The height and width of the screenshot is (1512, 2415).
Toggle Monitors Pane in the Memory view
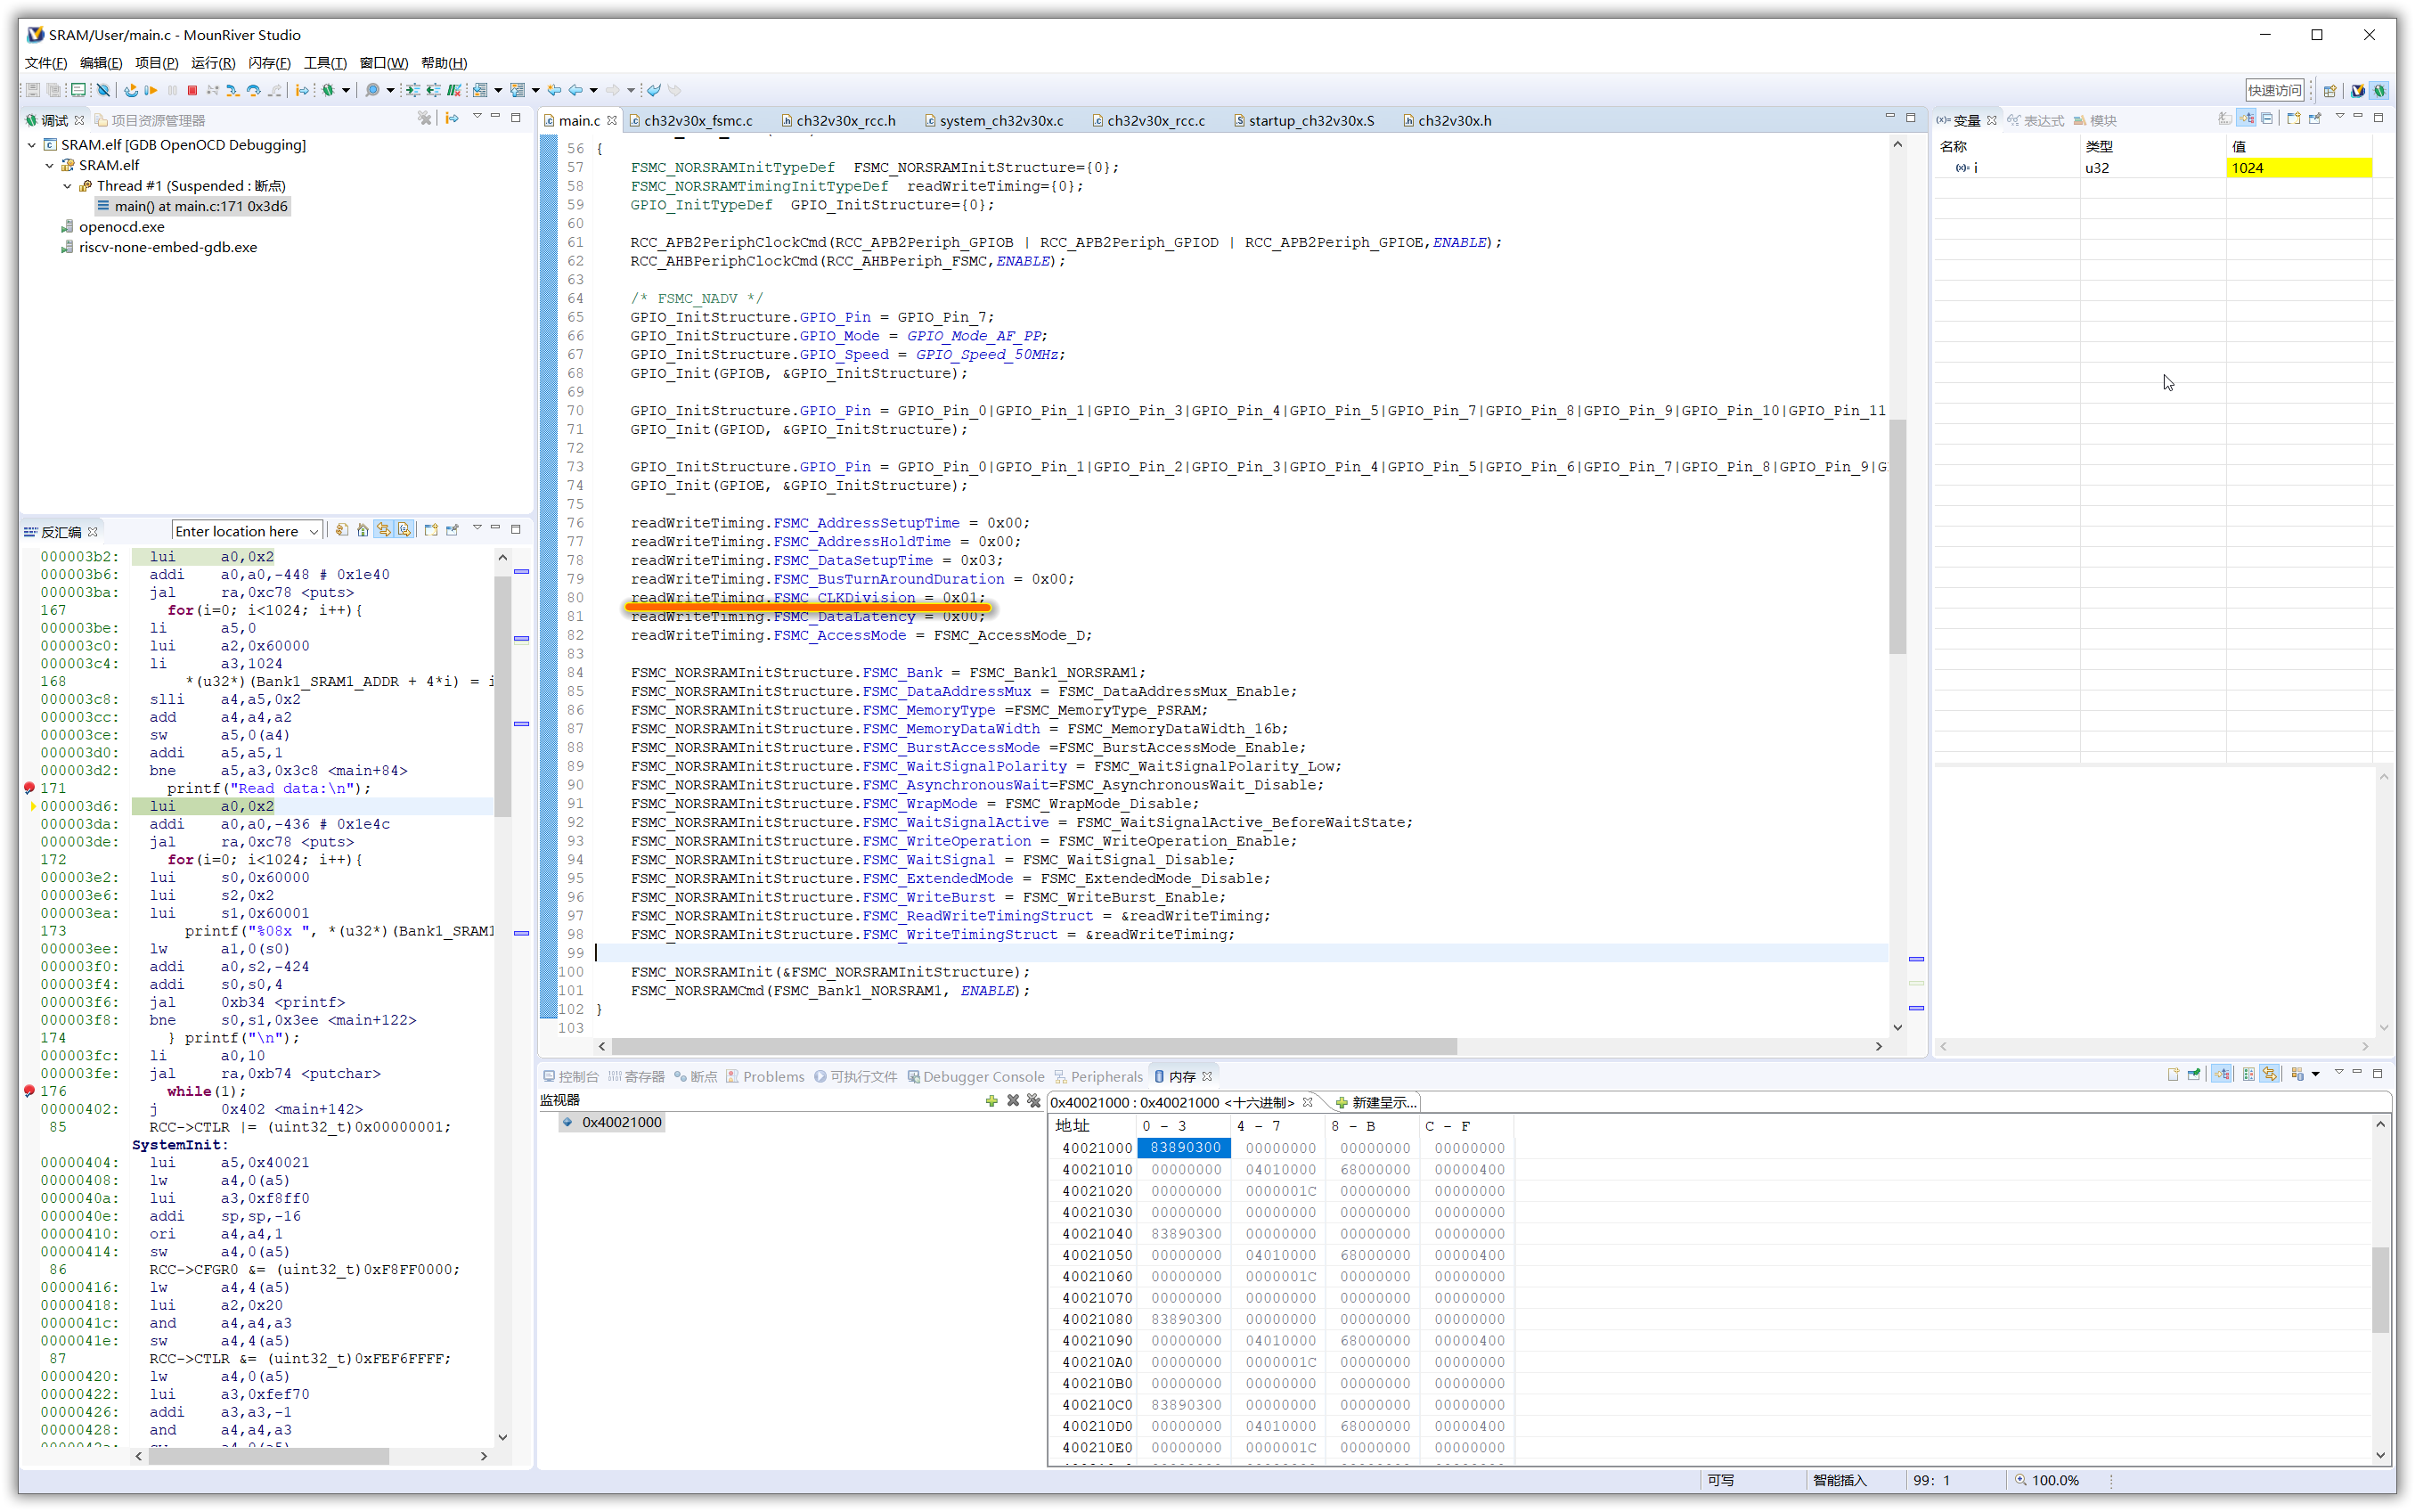click(x=2221, y=1074)
